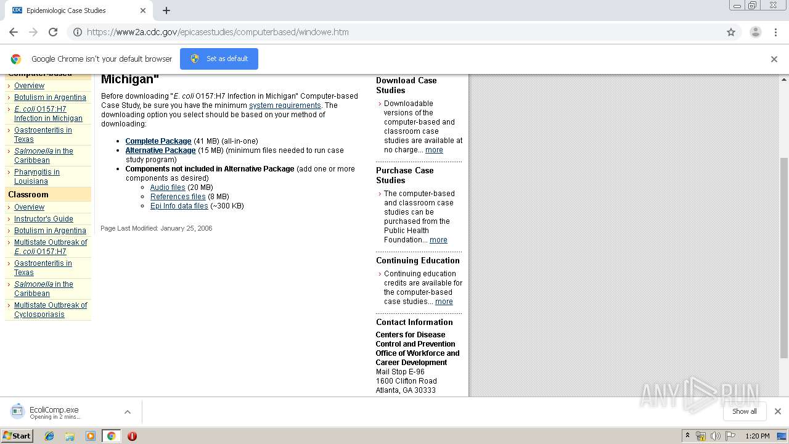789x444 pixels.
Task: Open Windows Explorer folder in taskbar
Action: (70, 436)
